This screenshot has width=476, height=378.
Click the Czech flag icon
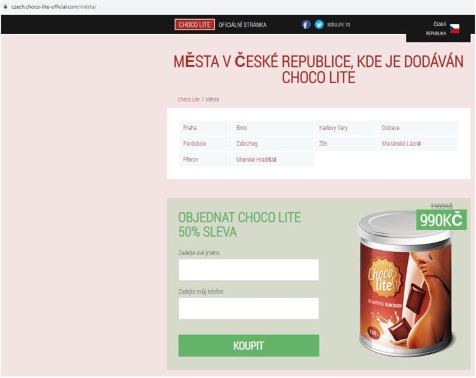(x=455, y=28)
